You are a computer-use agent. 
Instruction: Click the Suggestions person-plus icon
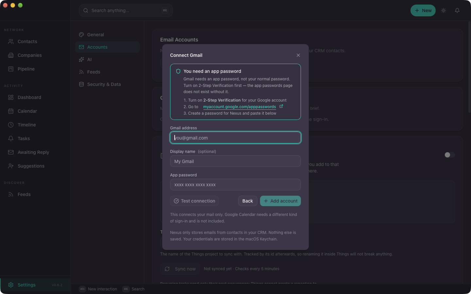click(x=11, y=166)
